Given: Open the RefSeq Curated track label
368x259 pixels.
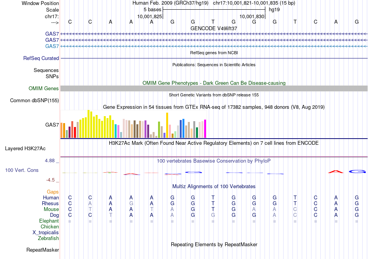Looking at the screenshot, I should point(41,58).
